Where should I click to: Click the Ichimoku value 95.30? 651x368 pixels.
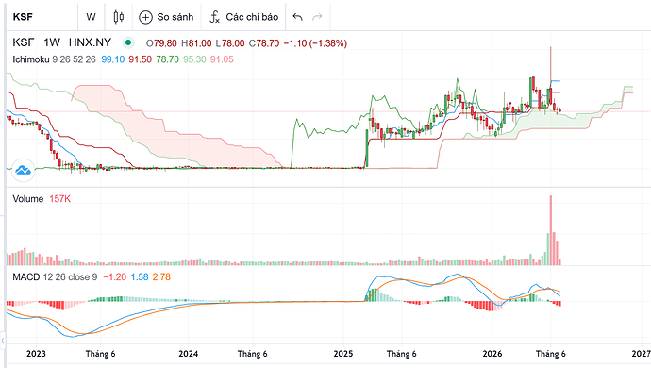pos(194,59)
